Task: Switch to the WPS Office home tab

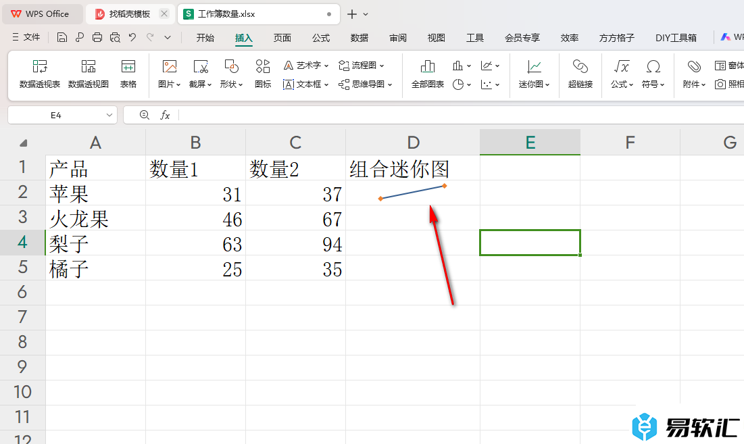Action: click(41, 14)
